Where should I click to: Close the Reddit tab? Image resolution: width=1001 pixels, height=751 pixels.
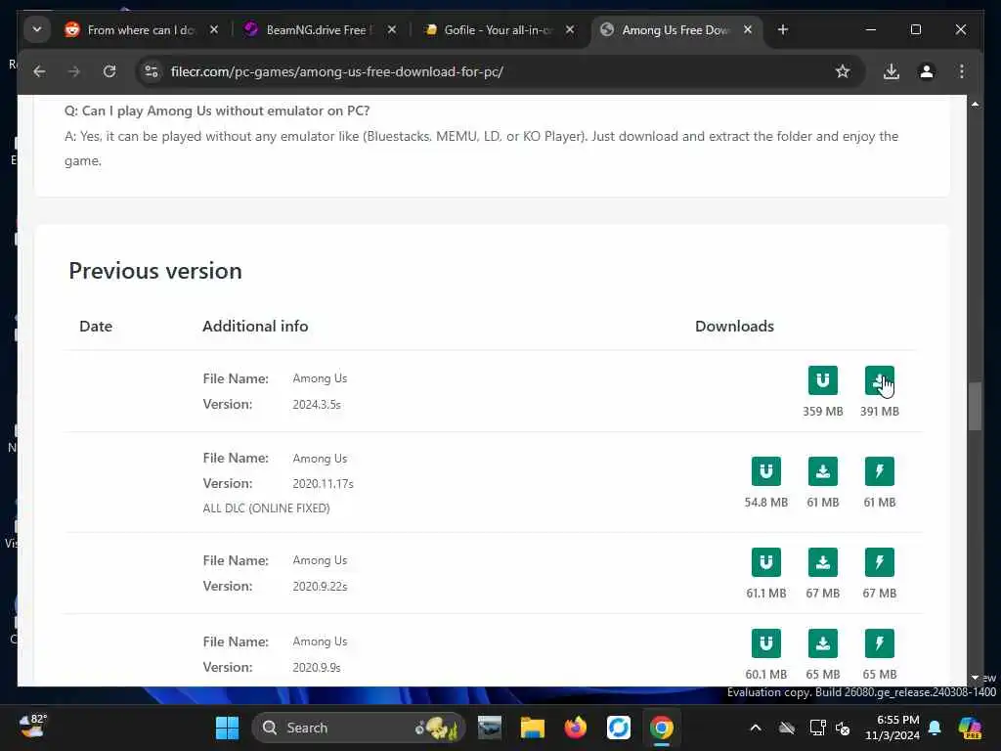pos(214,29)
